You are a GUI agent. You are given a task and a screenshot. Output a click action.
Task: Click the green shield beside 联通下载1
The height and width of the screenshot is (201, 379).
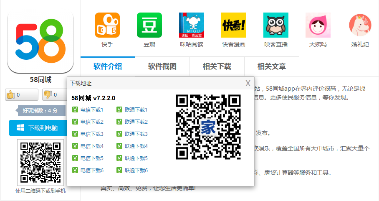(119, 110)
